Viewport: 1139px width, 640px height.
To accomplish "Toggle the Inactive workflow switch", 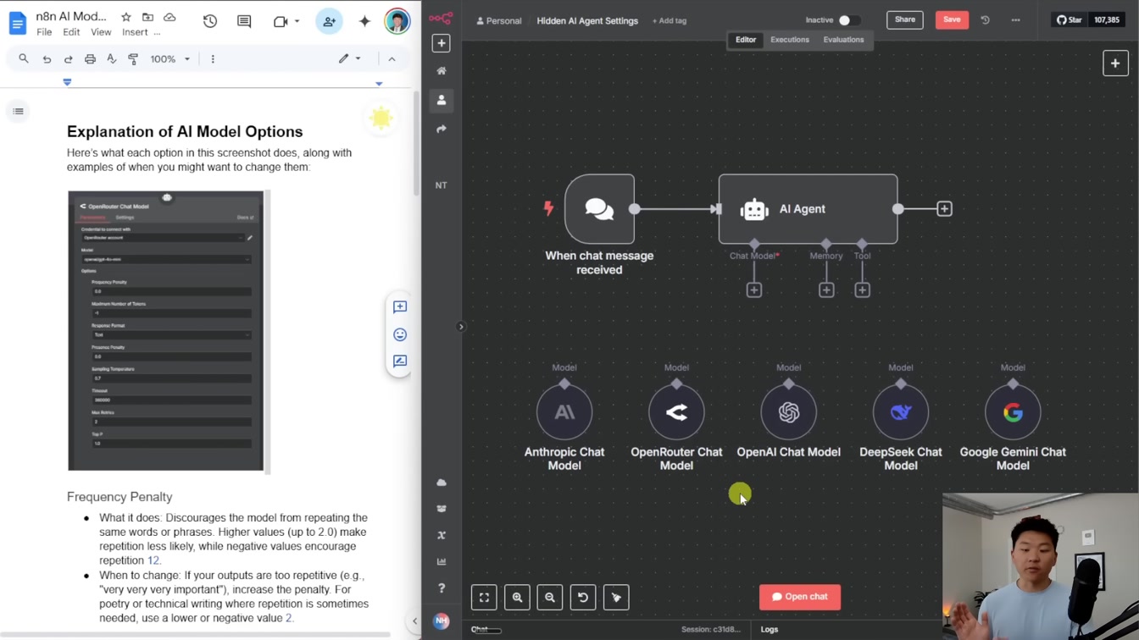I will click(849, 20).
